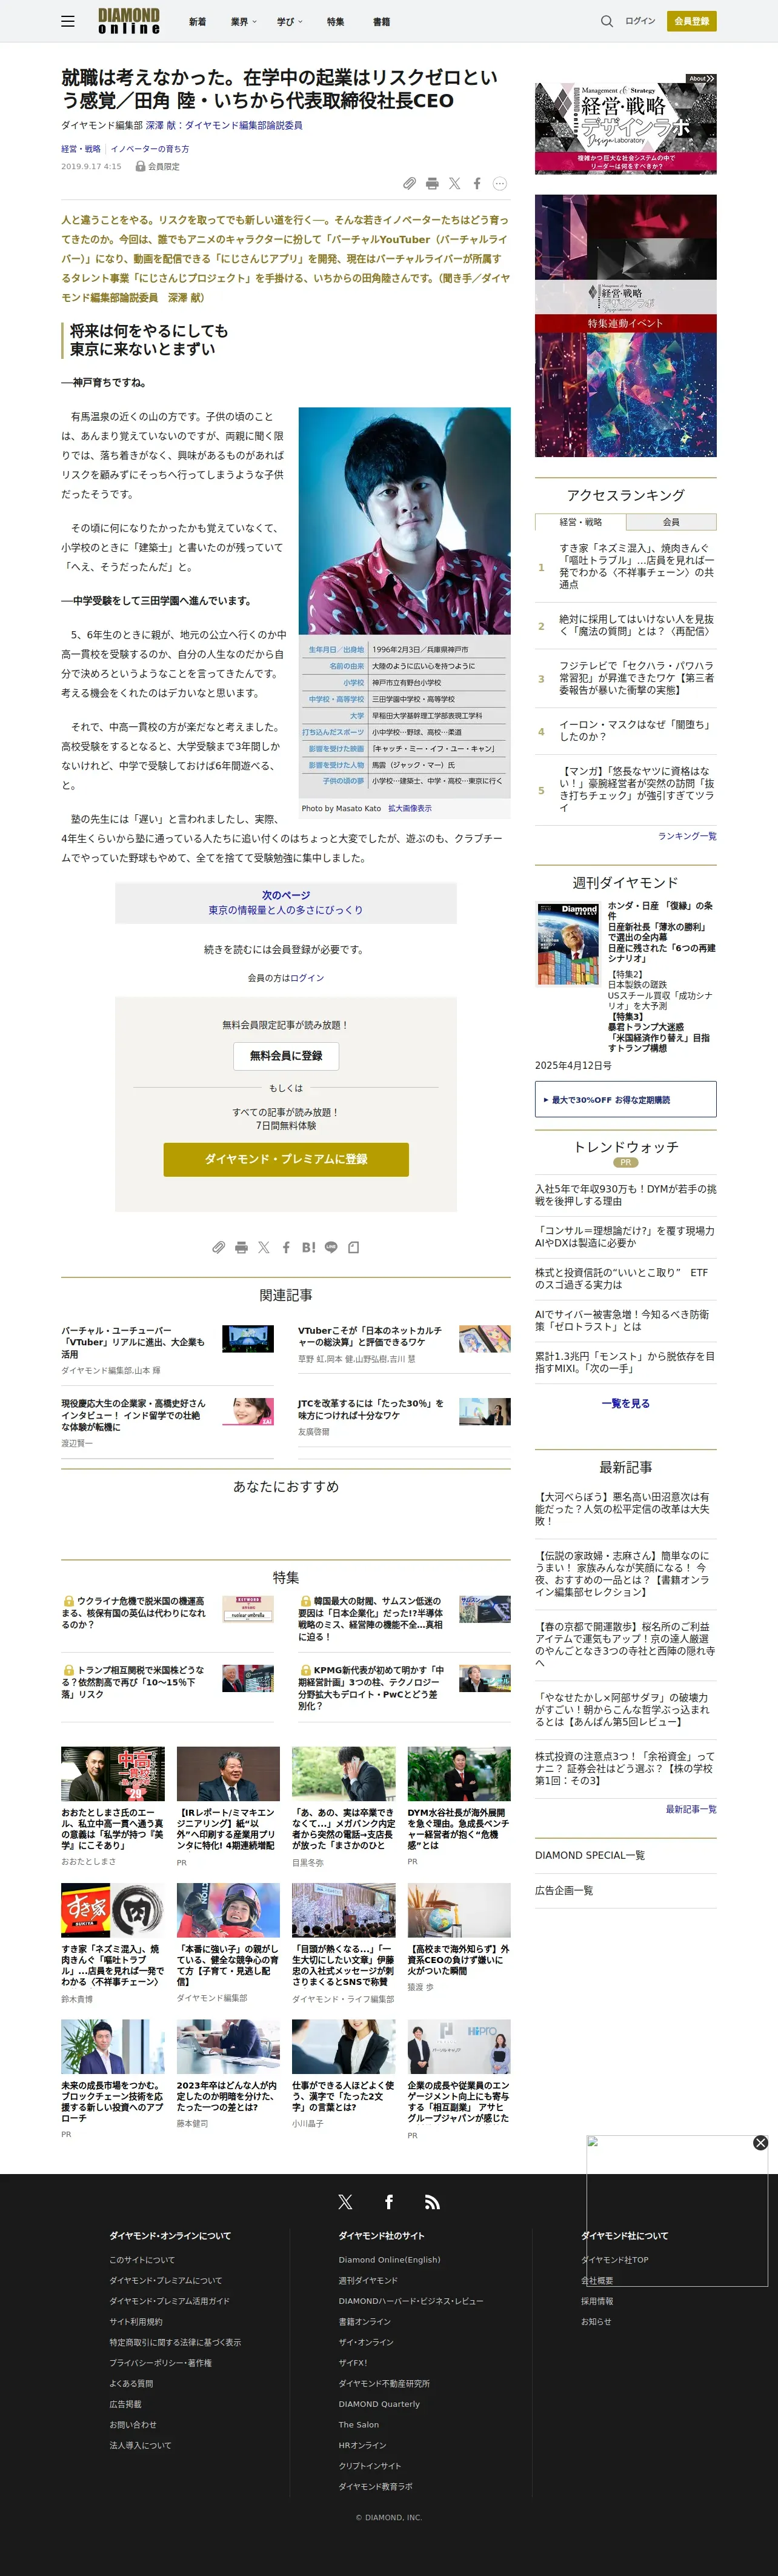The width and height of the screenshot is (778, 2576).
Task: Click the イノベーターの育ち方 category link
Action: click(149, 149)
